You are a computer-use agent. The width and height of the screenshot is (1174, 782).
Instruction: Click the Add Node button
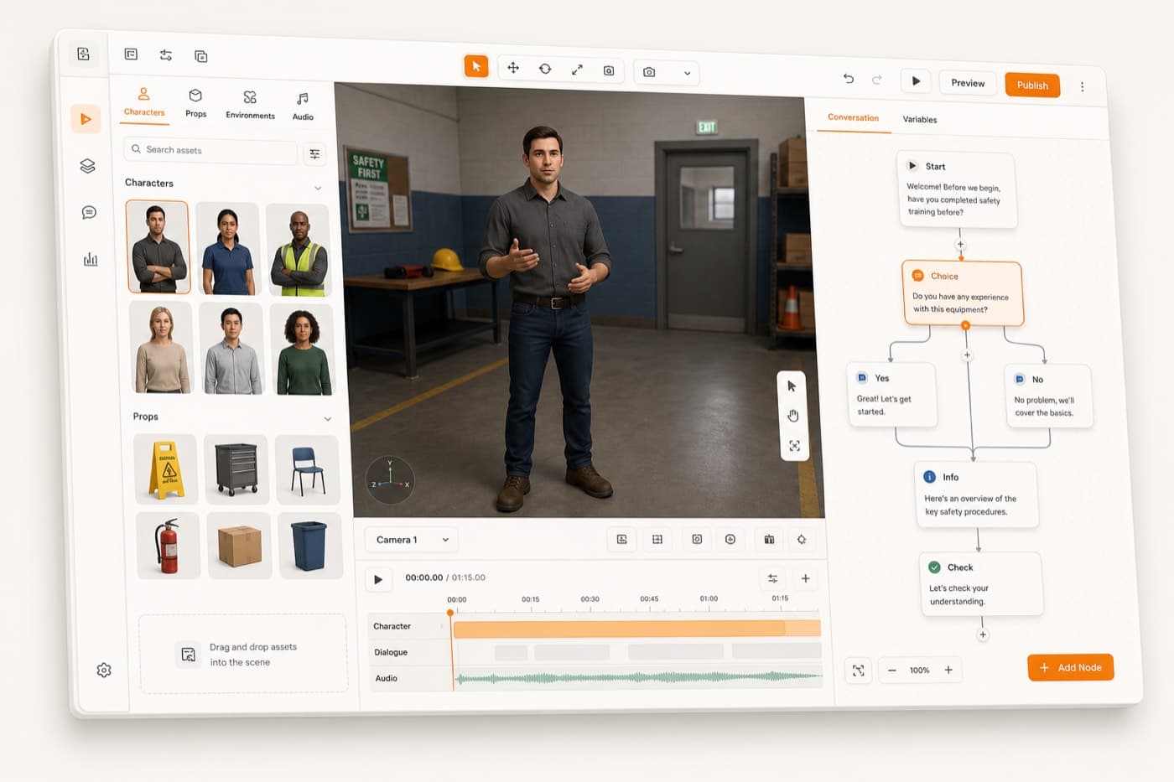(1070, 667)
